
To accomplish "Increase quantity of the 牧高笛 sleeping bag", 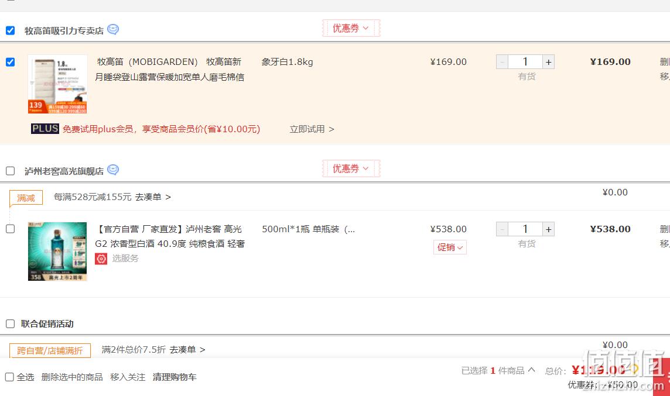I will (549, 63).
